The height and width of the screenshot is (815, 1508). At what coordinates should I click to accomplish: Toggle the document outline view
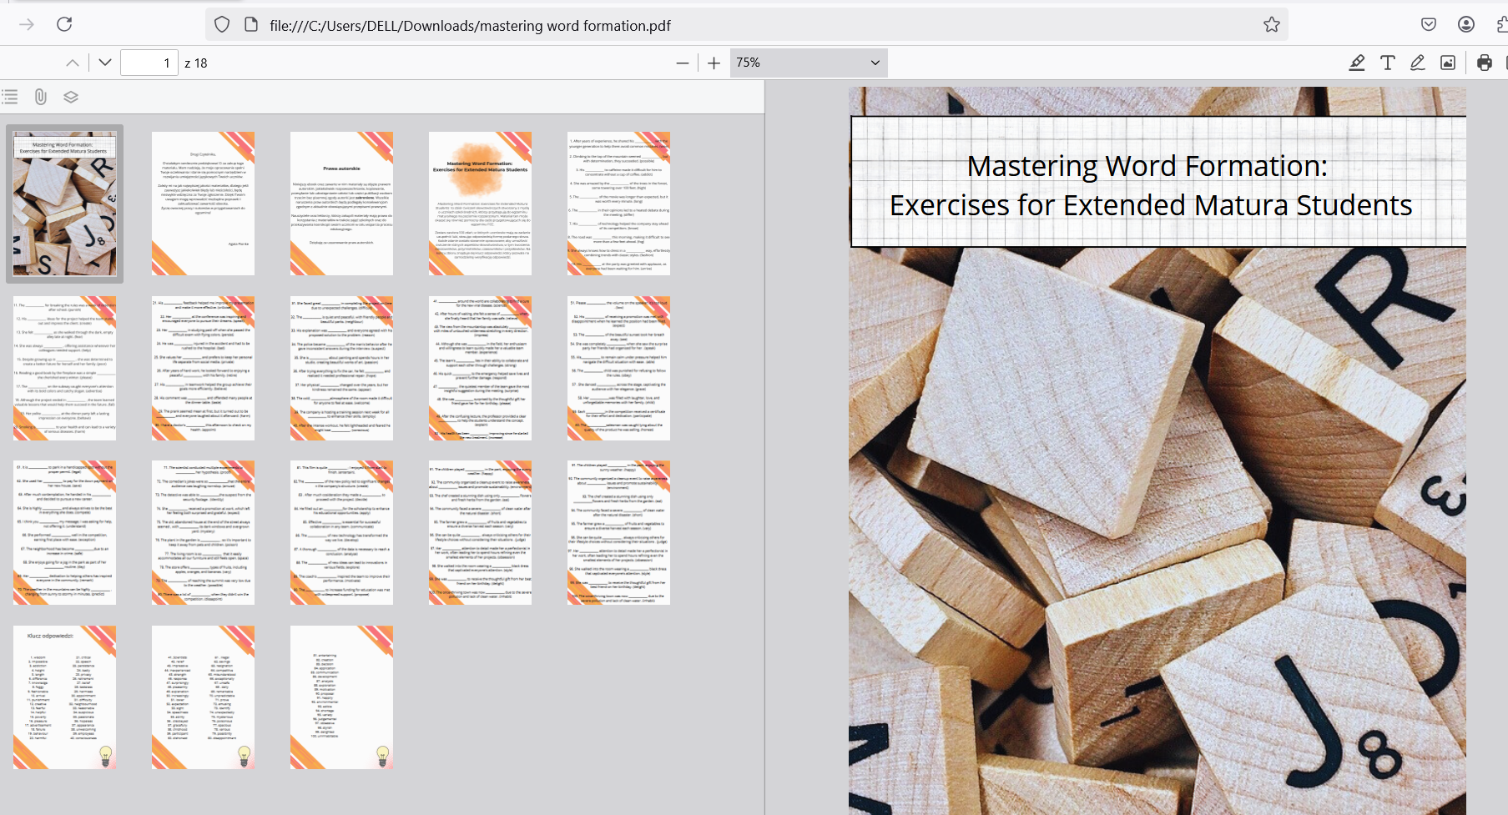coord(10,97)
